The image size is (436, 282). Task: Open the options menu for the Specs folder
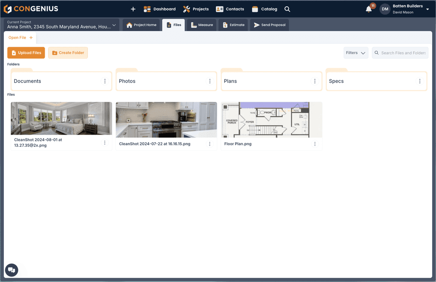click(419, 81)
